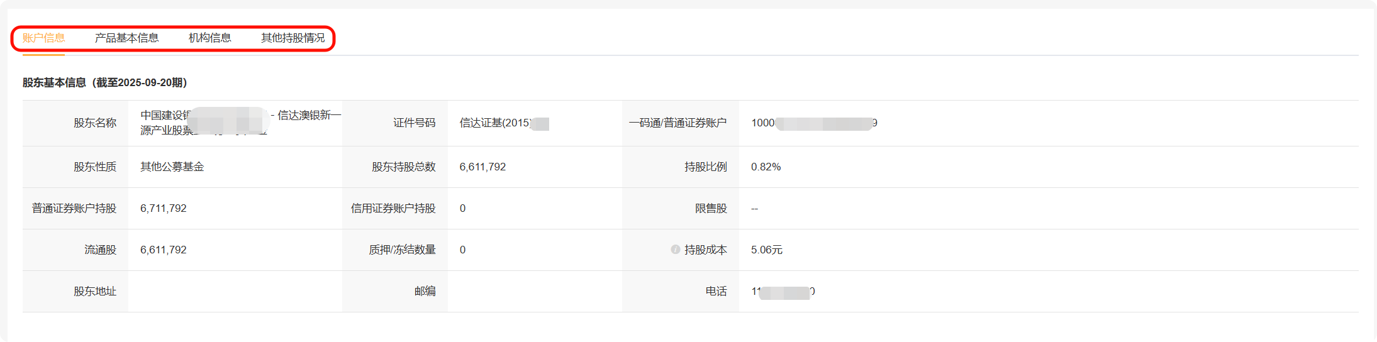Go to the 其他持股情况 tab

293,38
